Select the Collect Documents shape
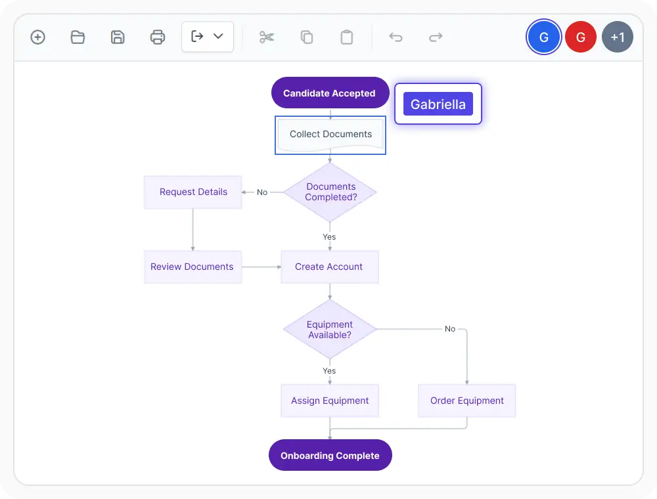The width and height of the screenshot is (657, 499). [330, 135]
